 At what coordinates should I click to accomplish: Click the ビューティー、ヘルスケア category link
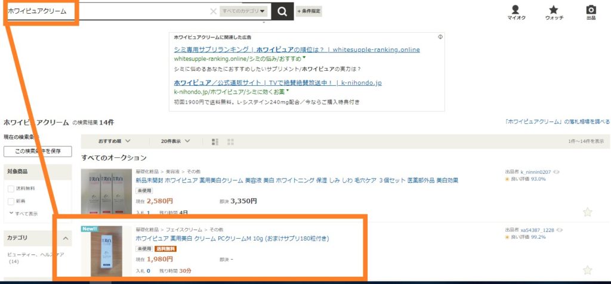point(35,254)
